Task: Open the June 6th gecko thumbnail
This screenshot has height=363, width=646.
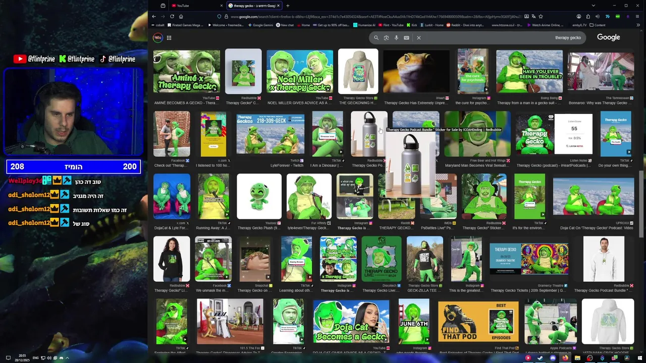Action: pos(414,321)
